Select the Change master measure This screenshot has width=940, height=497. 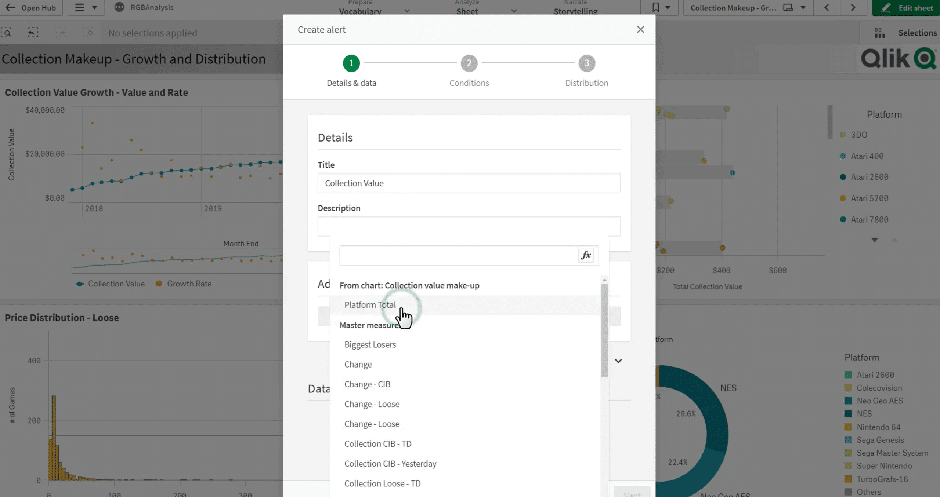point(465,364)
